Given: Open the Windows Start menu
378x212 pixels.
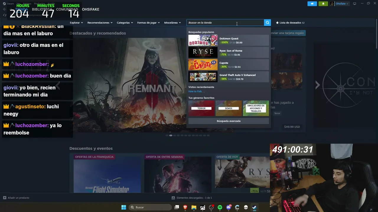Looking at the screenshot, I should tap(124, 207).
